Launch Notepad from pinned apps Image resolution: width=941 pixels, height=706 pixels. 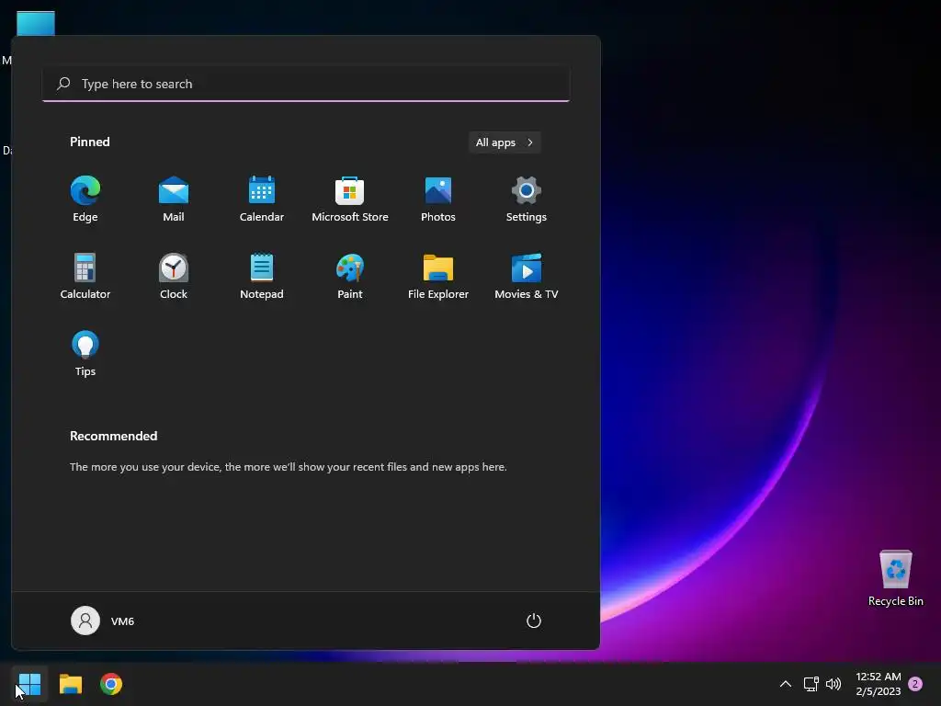point(262,277)
